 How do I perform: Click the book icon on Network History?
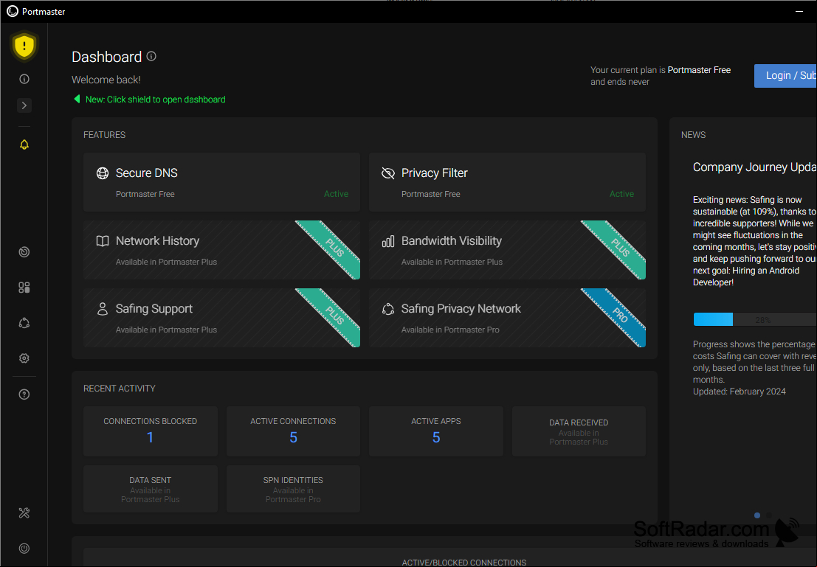103,240
